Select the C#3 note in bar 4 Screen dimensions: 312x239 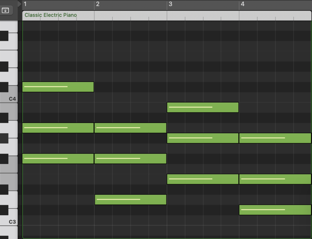[x=275, y=210]
